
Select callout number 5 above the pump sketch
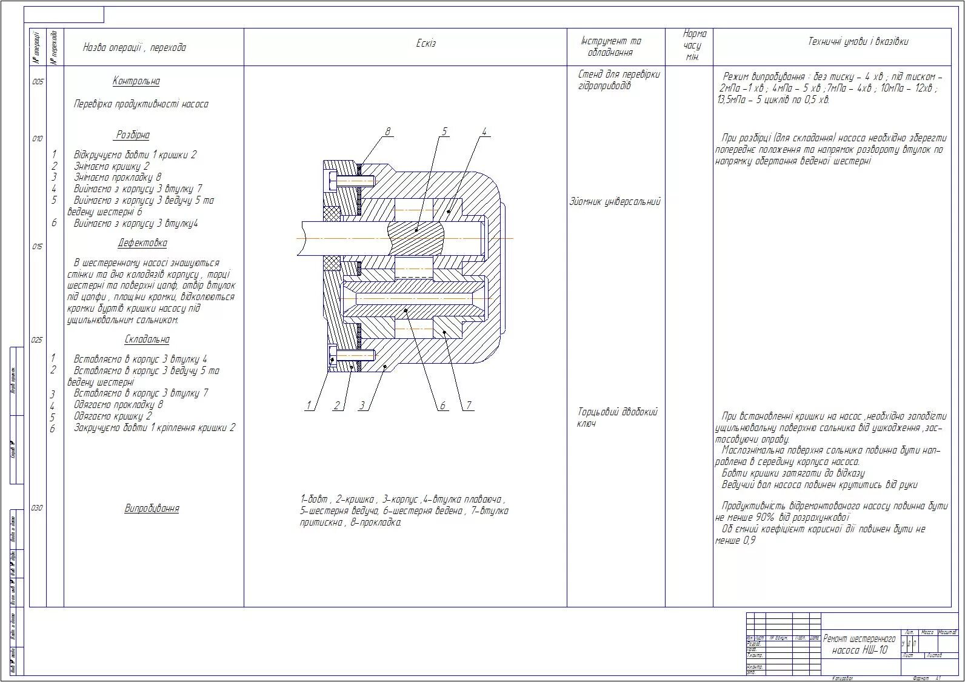coord(444,131)
